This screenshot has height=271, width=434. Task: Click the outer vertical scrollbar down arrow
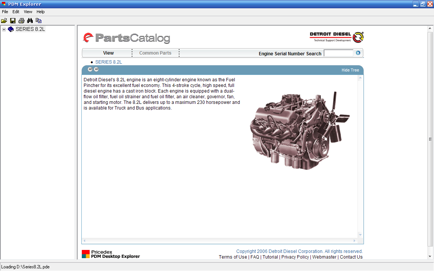430,256
